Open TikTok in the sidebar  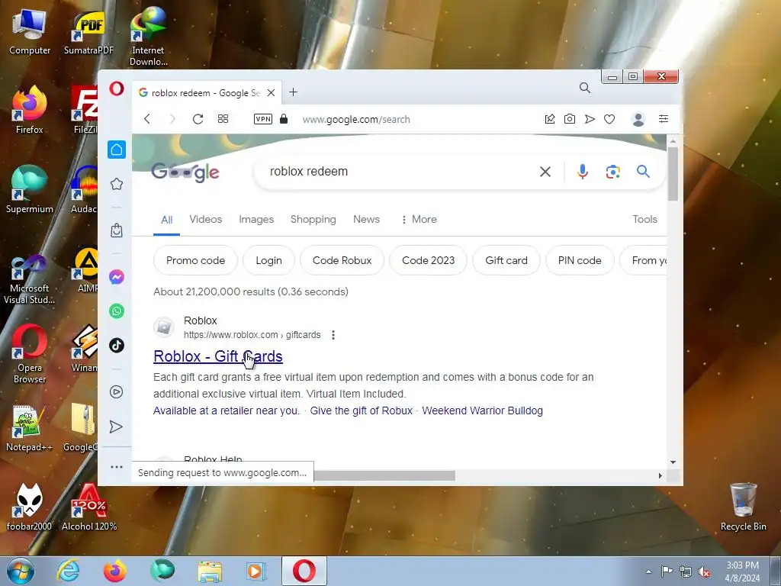tap(117, 346)
